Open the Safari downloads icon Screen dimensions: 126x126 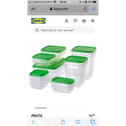click(94, 9)
